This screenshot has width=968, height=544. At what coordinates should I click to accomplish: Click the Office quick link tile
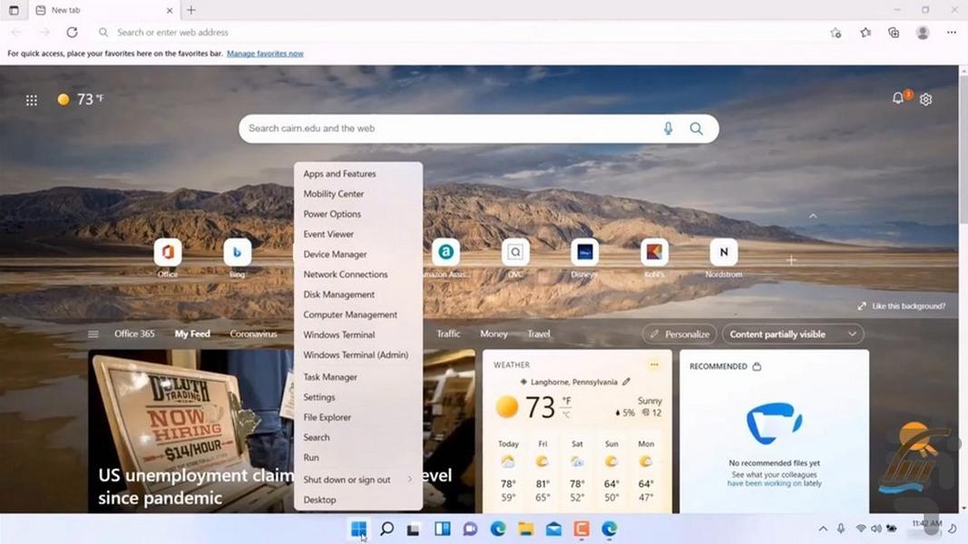(168, 253)
